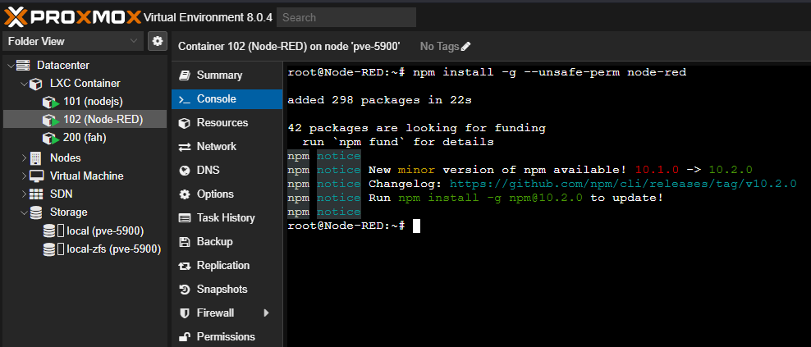Open the Resources menu item
Image resolution: width=811 pixels, height=347 pixels.
[222, 123]
